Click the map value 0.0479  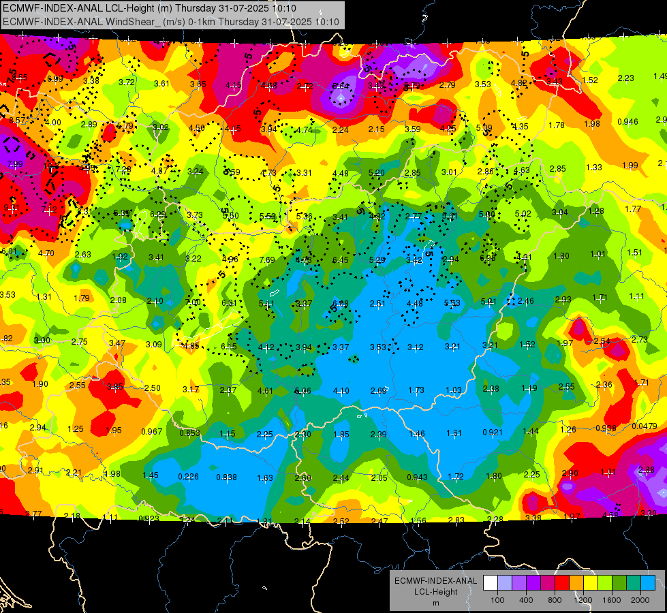(645, 426)
